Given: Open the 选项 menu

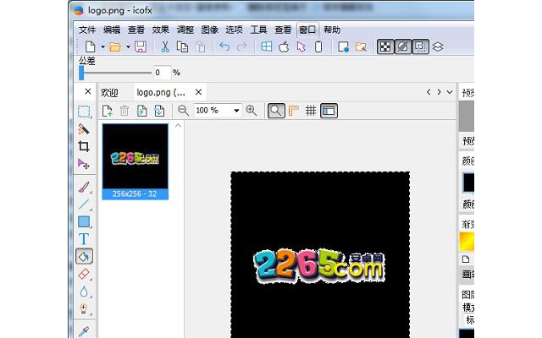Looking at the screenshot, I should point(234,30).
